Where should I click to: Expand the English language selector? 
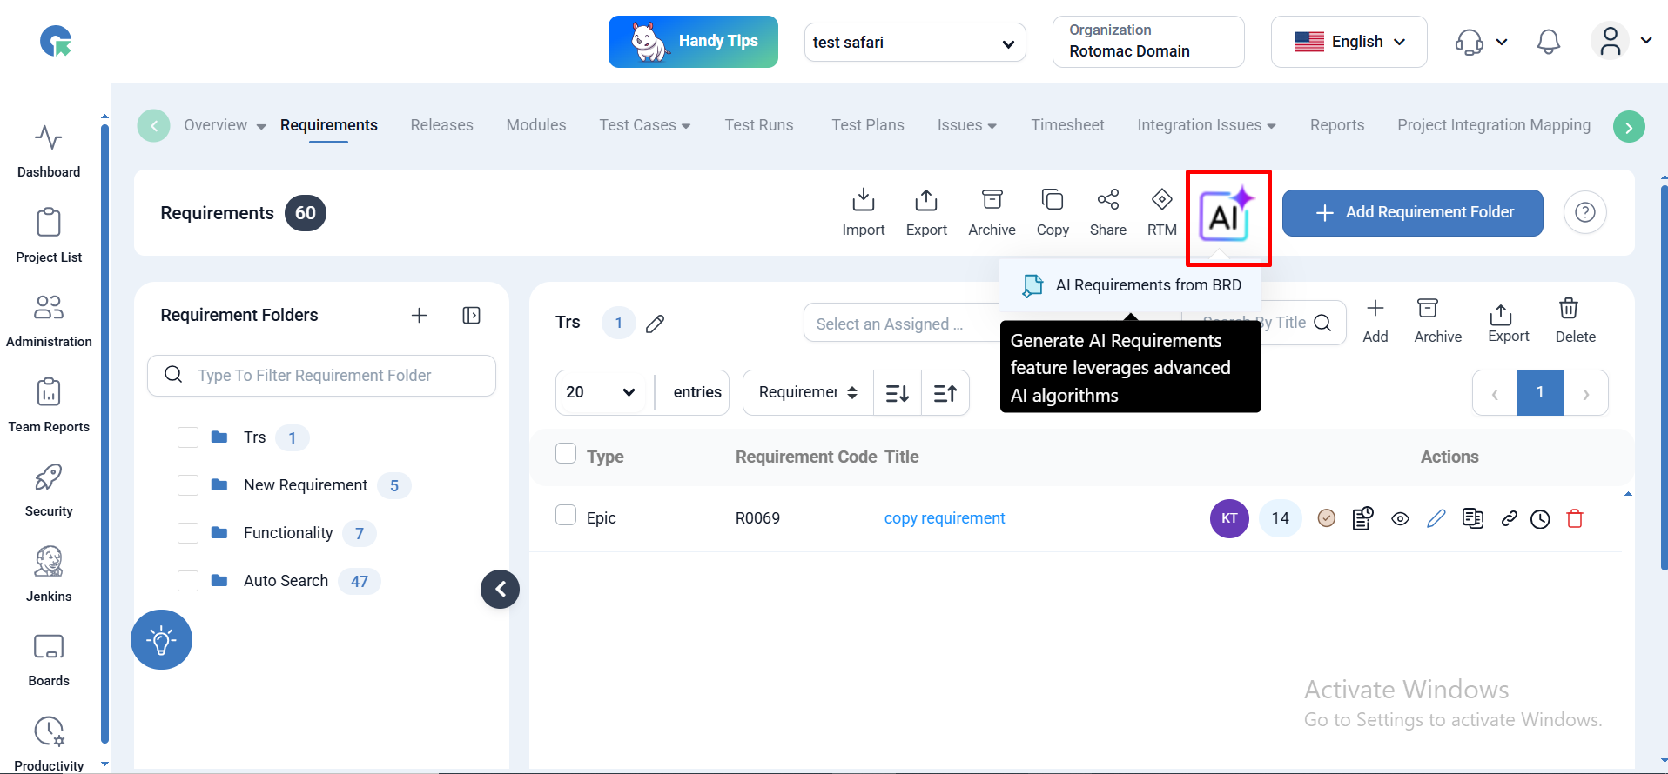1349,42
